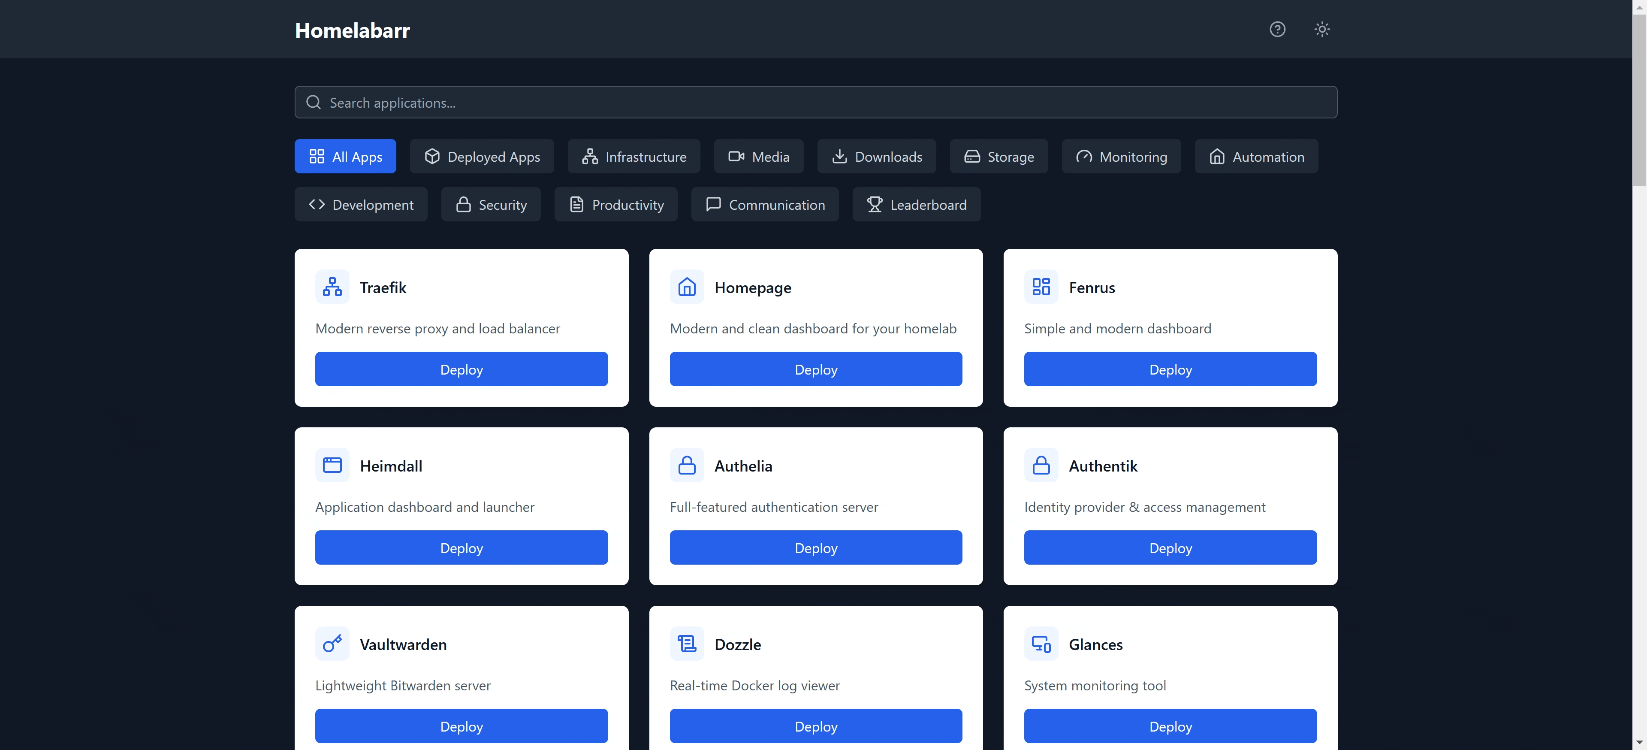Focus the Search applications field
Screen dimensions: 1647x750
point(816,102)
